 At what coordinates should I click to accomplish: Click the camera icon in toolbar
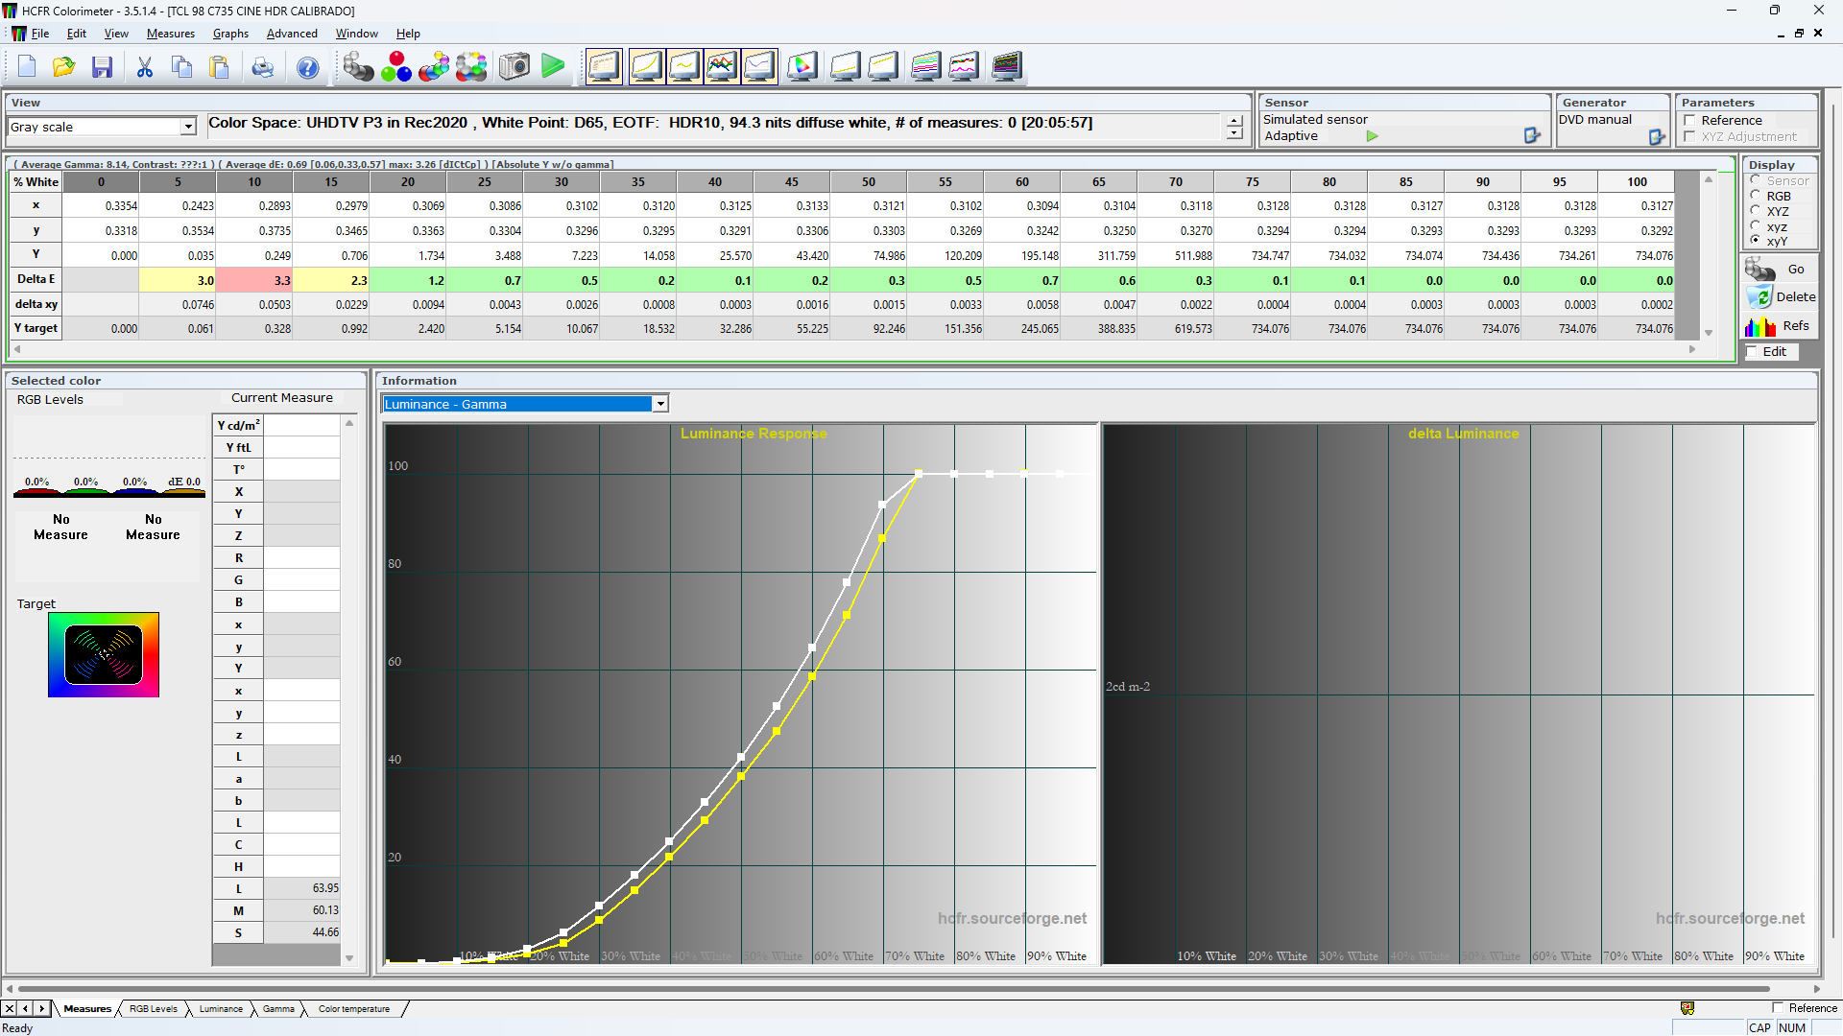[515, 67]
